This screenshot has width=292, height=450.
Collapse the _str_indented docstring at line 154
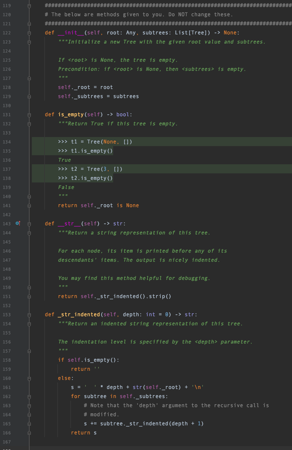pyautogui.click(x=29, y=323)
